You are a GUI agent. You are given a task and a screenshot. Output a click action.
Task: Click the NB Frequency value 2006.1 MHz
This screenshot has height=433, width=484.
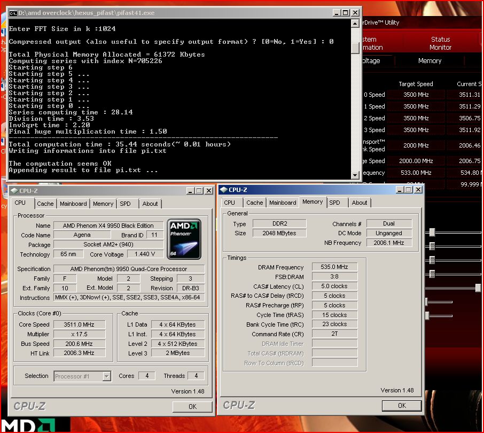pos(389,243)
